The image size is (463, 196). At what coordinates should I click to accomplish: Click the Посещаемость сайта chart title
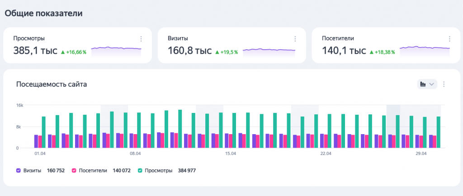pyautogui.click(x=52, y=84)
